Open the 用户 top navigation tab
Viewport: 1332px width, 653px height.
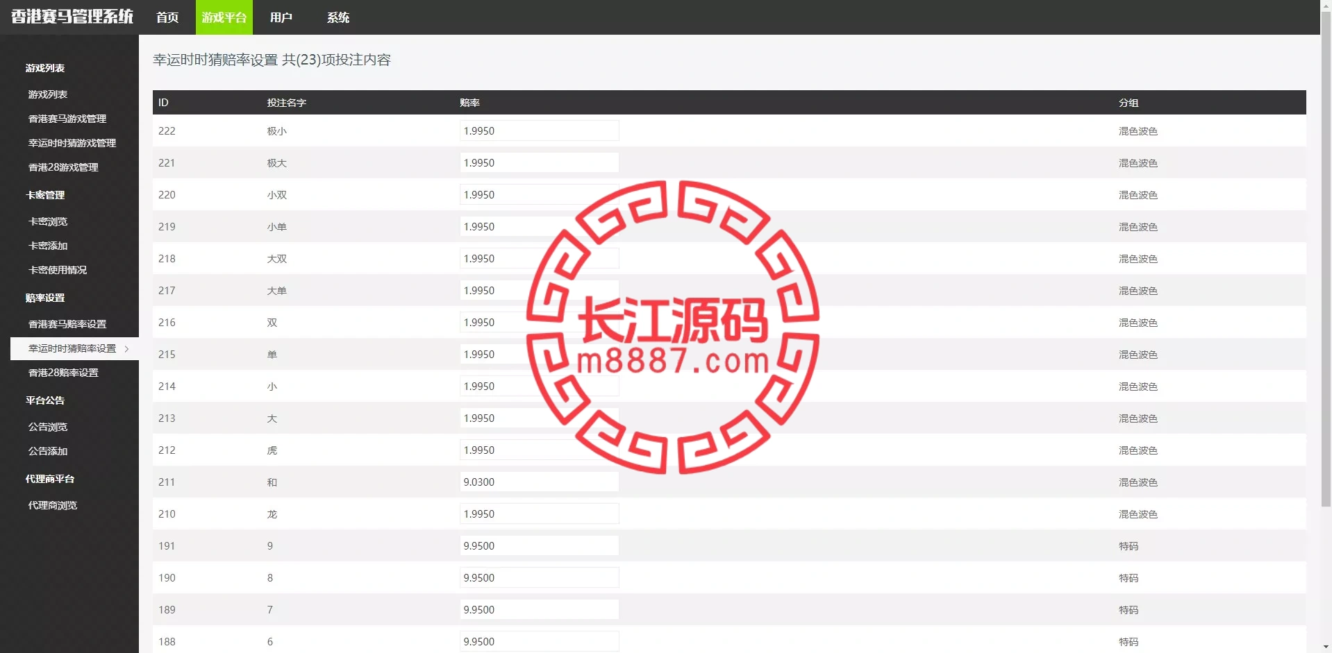tap(281, 17)
